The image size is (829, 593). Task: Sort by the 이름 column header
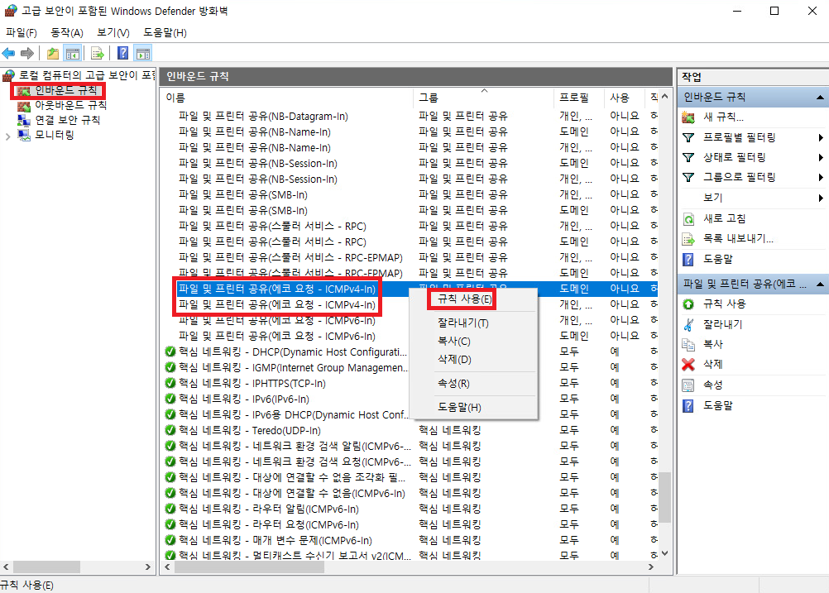coord(287,98)
